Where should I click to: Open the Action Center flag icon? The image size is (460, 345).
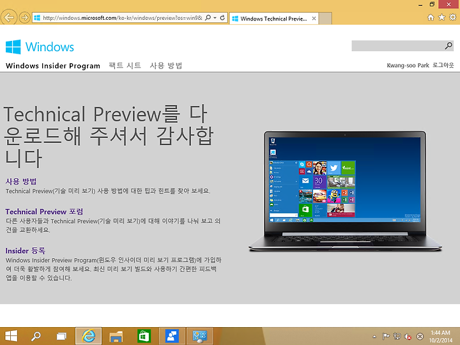pyautogui.click(x=386, y=336)
